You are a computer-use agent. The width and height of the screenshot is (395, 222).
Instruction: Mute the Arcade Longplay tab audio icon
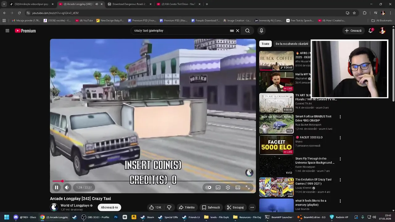[97, 4]
